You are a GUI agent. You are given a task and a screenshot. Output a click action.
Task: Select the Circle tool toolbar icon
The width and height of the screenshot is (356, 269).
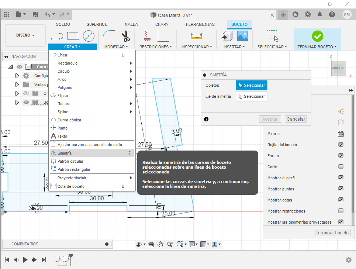(89, 36)
